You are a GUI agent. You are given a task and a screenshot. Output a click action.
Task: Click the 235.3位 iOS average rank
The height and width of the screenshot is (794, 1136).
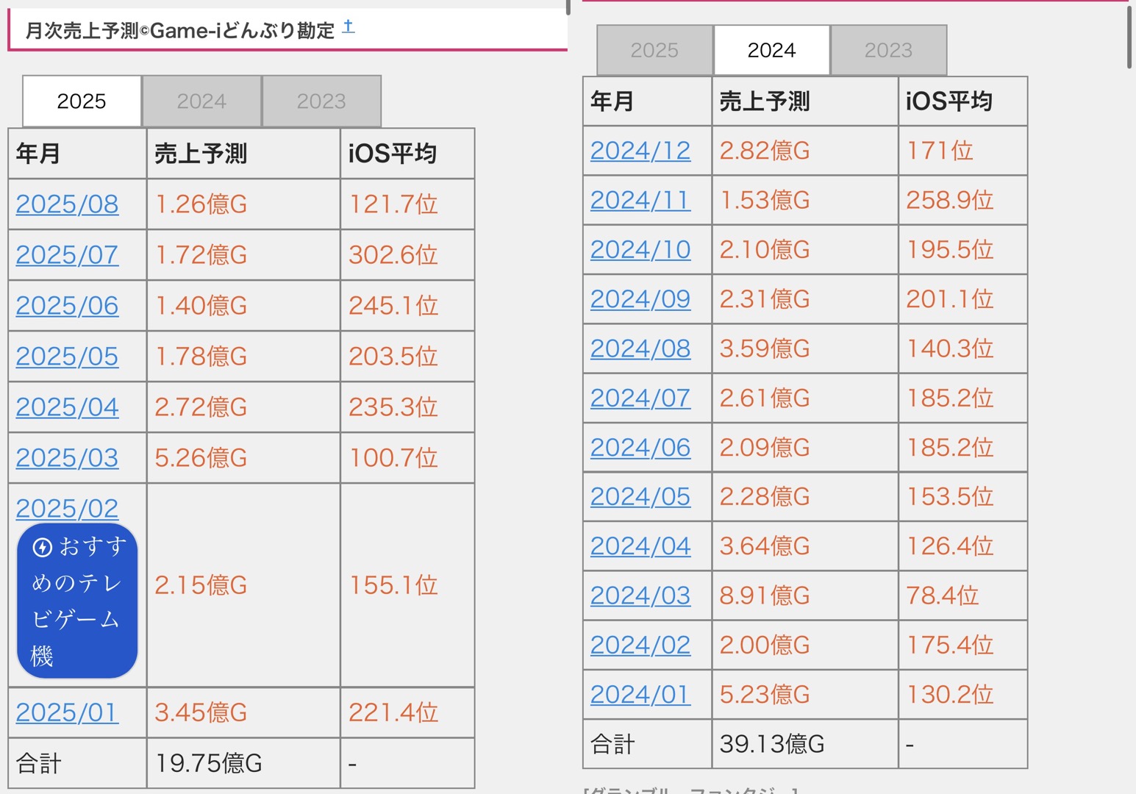pyautogui.click(x=393, y=407)
